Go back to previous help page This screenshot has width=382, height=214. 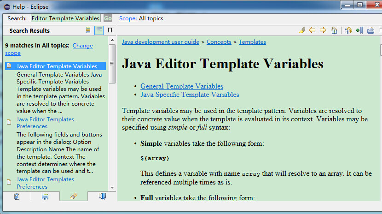(x=313, y=30)
